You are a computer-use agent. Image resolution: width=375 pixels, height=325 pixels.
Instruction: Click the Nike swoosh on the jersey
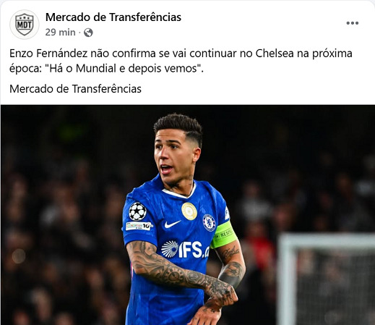(x=172, y=224)
